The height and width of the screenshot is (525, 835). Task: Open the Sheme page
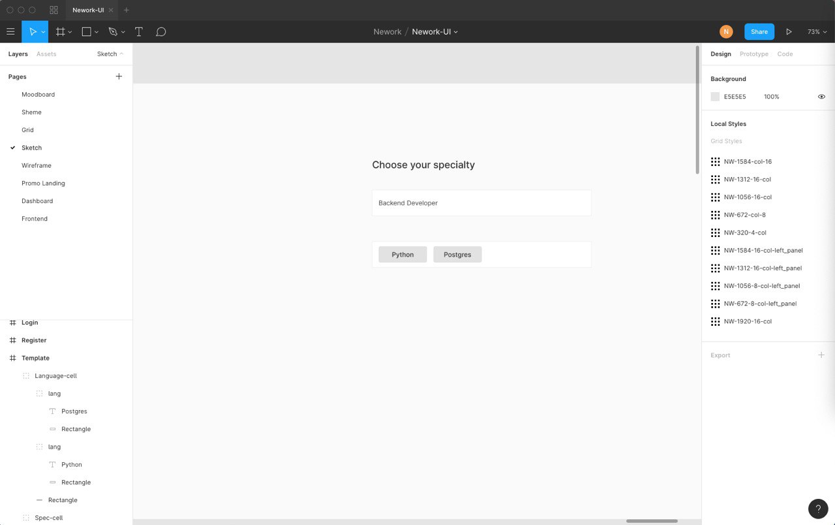[31, 112]
